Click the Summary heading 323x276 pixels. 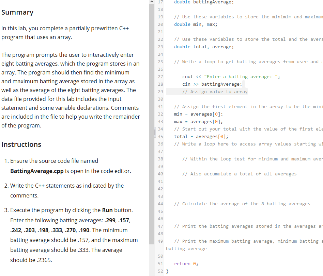[17, 12]
